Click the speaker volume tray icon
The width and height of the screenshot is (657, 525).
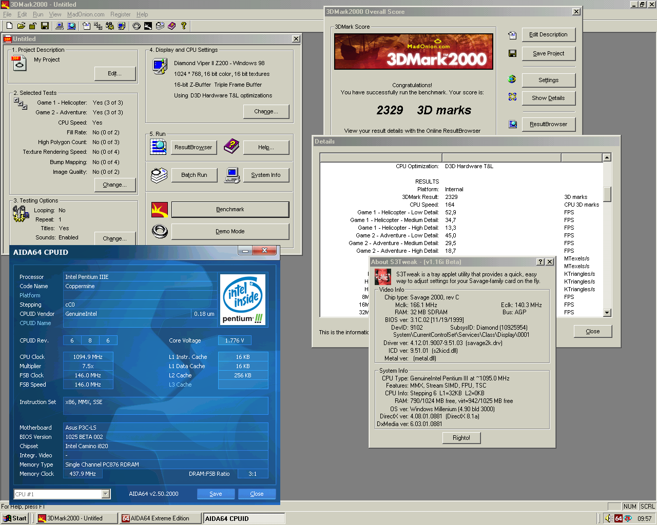[609, 518]
